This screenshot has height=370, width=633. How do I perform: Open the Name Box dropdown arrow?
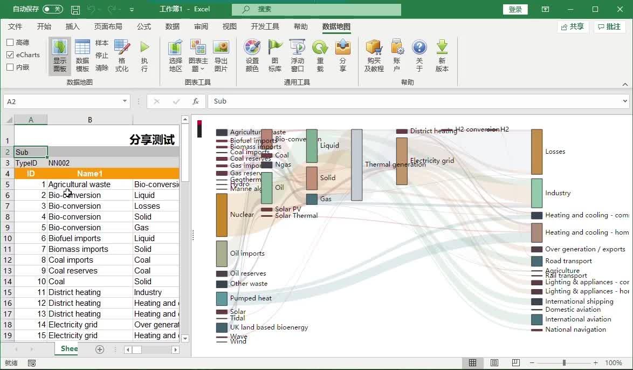(126, 101)
